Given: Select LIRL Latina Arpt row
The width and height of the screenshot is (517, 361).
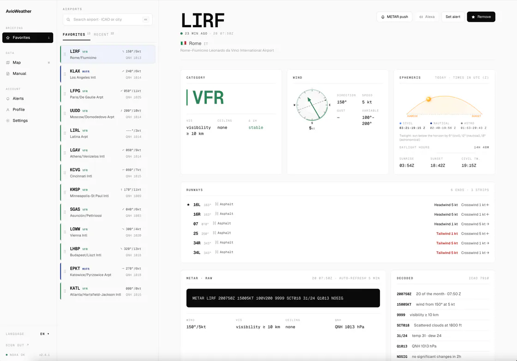Looking at the screenshot, I should tap(108, 133).
